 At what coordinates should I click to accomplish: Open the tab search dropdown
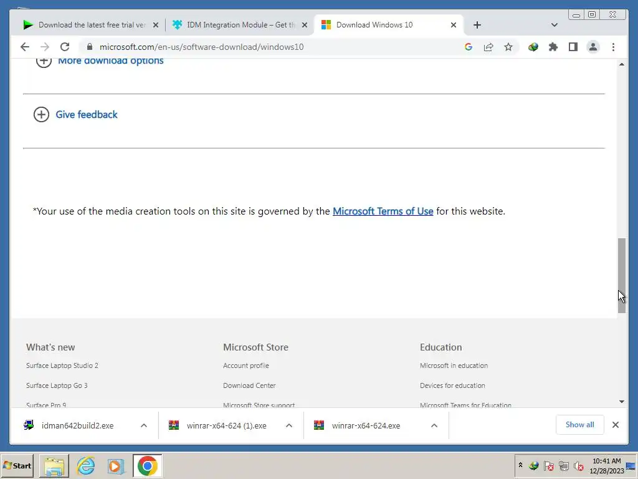click(x=554, y=25)
